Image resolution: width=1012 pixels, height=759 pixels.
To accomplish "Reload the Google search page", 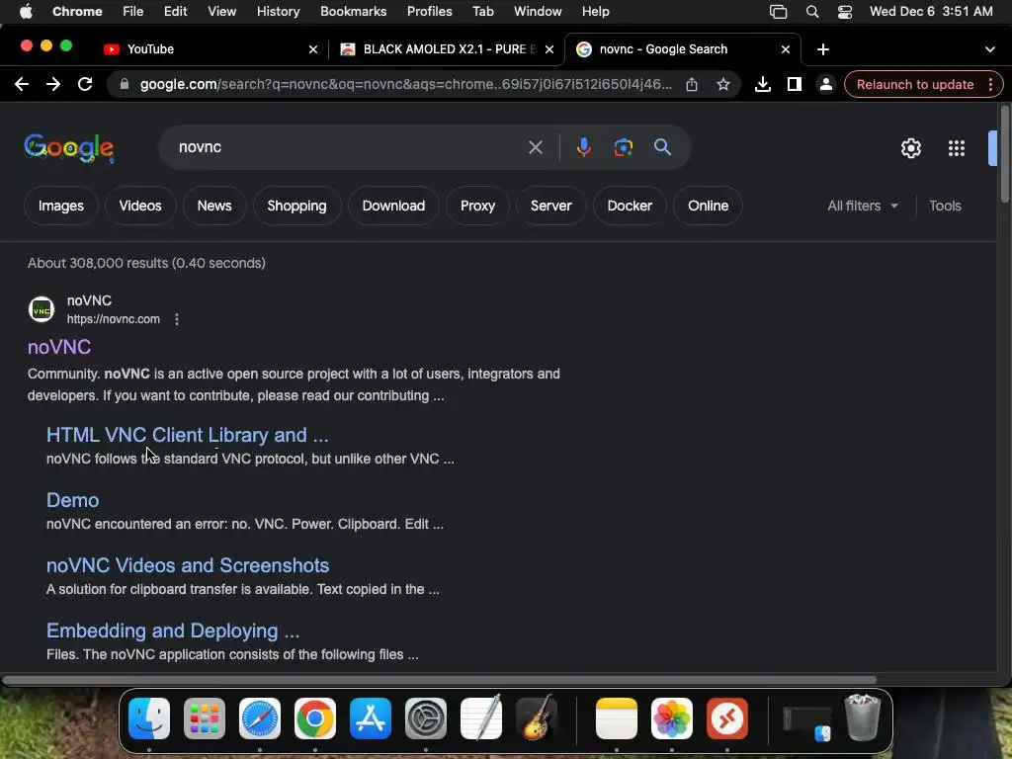I will 85,85.
